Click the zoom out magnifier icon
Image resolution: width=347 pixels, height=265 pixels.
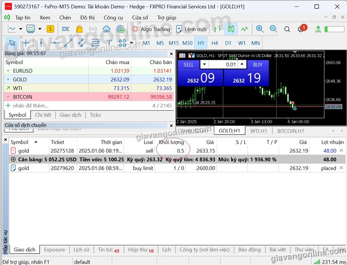tap(273, 29)
